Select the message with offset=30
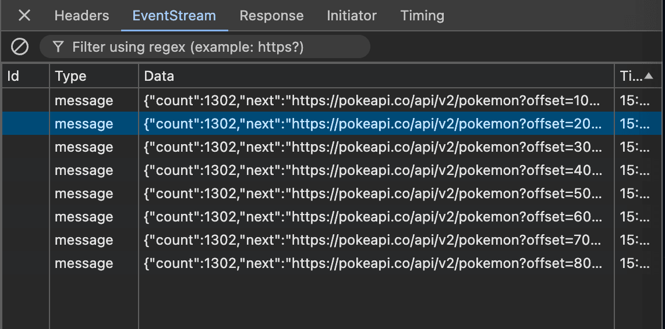Screen dimensions: 665x329 [332, 147]
